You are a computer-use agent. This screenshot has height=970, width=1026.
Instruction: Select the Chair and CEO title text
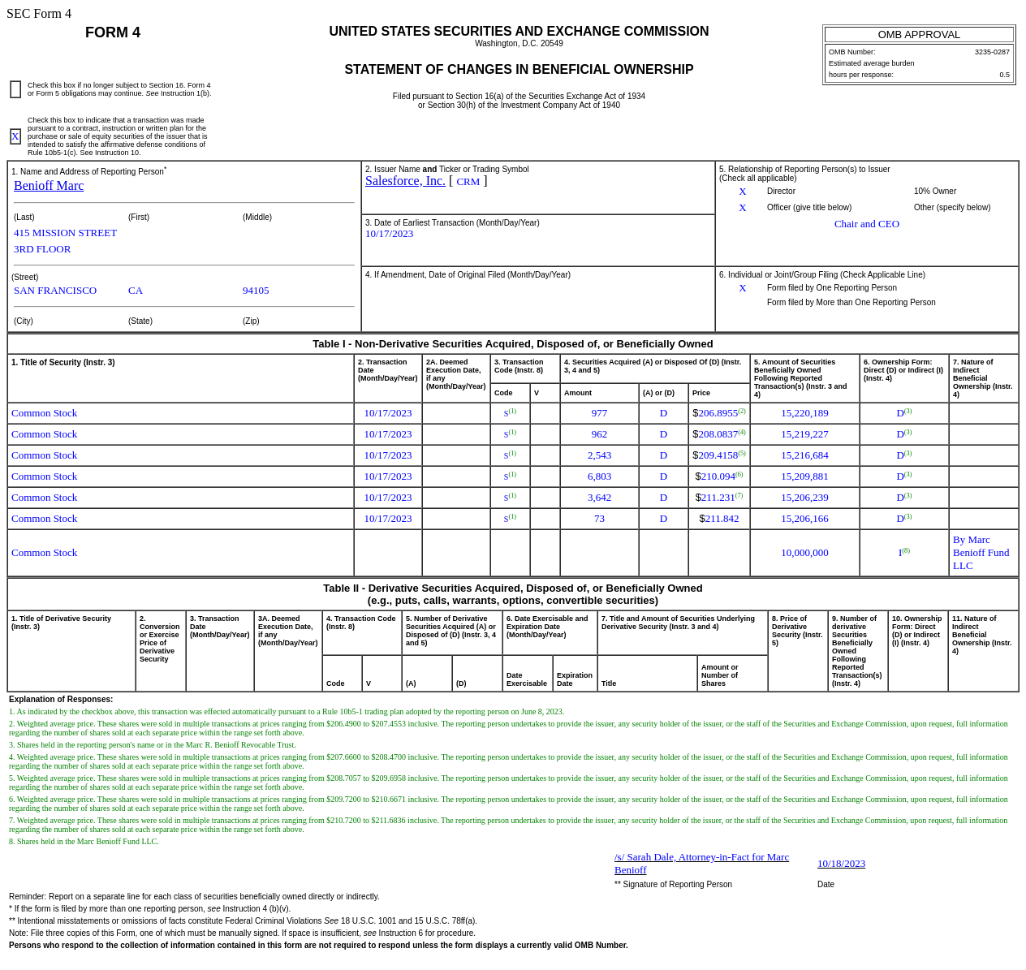click(x=867, y=224)
